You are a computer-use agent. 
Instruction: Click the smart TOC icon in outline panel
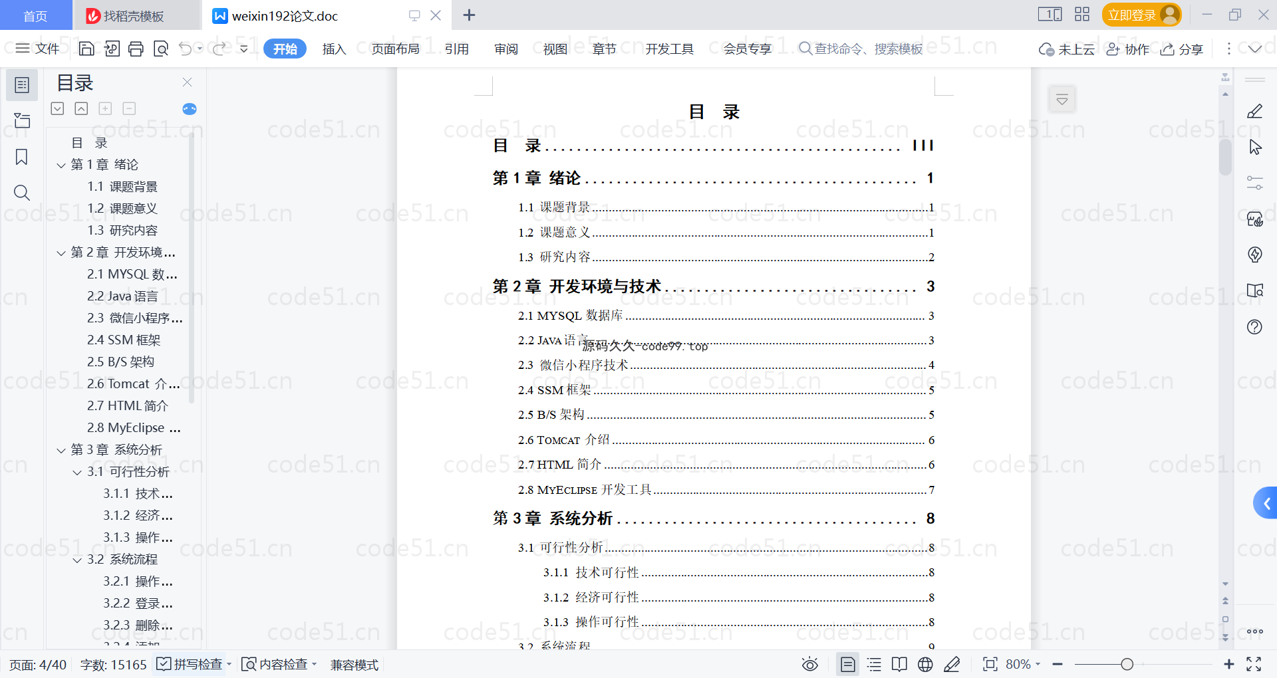[x=190, y=109]
